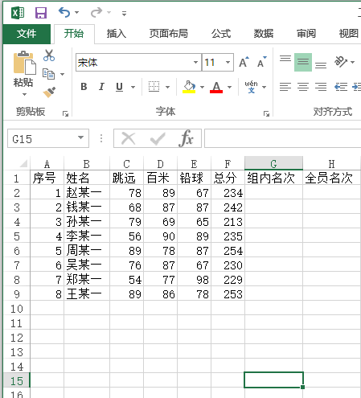Open the 页面布局 tab
This screenshot has height=398, width=361.
[169, 34]
